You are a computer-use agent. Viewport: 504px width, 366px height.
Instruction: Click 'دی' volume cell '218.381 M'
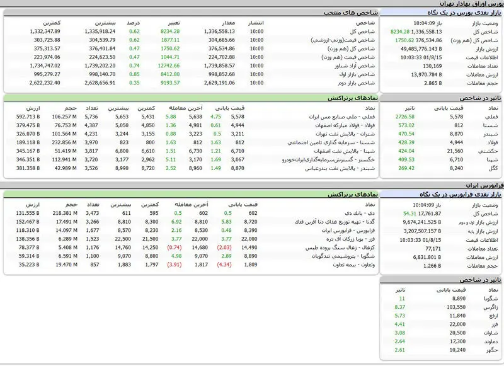[x=65, y=213]
